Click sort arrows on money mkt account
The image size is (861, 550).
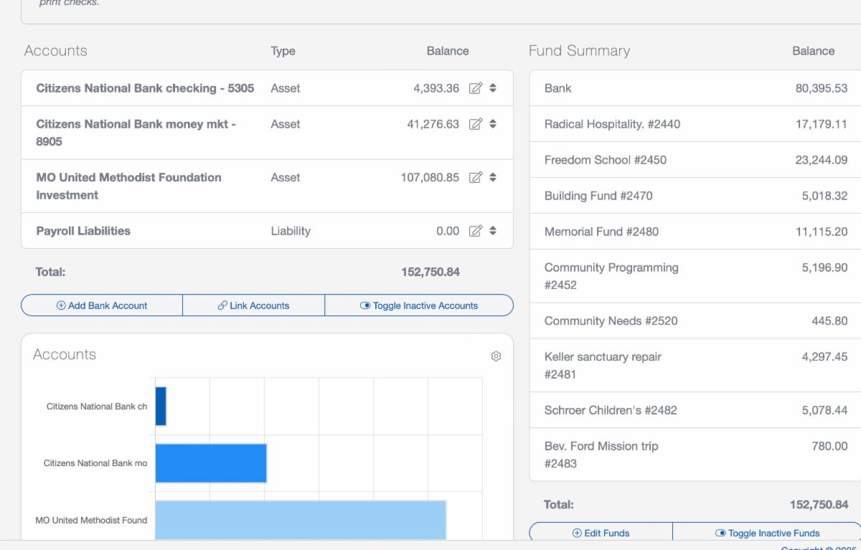(493, 124)
